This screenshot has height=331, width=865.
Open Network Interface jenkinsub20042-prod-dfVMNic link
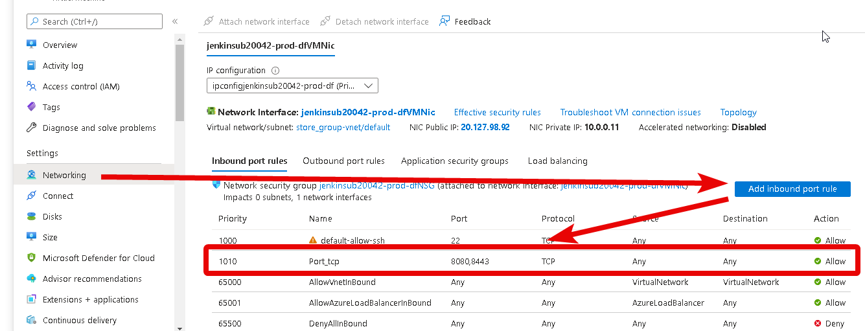tap(368, 112)
